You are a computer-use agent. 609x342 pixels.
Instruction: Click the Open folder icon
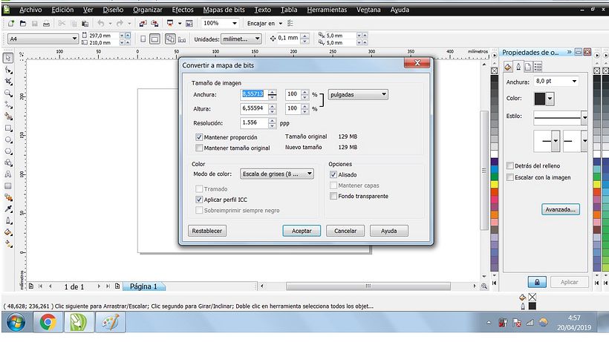click(x=23, y=24)
